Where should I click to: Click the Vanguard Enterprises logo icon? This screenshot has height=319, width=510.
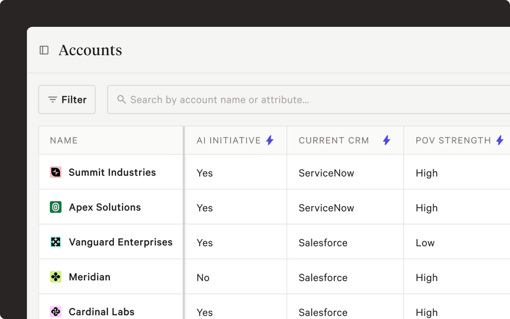56,242
